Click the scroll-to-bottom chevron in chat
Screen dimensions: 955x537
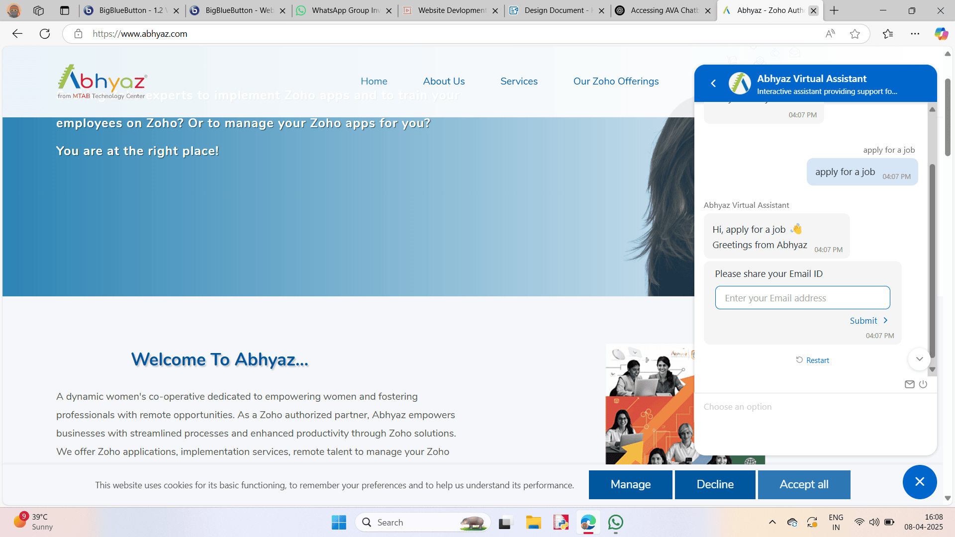(x=919, y=359)
